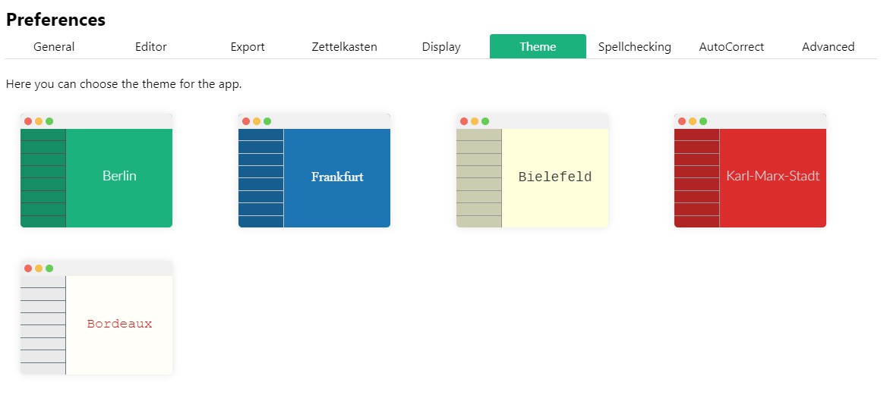Click green dot on Bordeaux preview
The width and height of the screenshot is (887, 395).
click(49, 268)
